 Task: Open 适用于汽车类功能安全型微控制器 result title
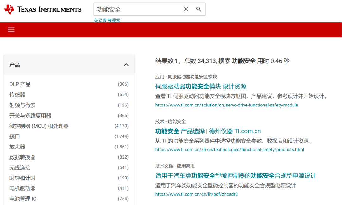pos(236,176)
